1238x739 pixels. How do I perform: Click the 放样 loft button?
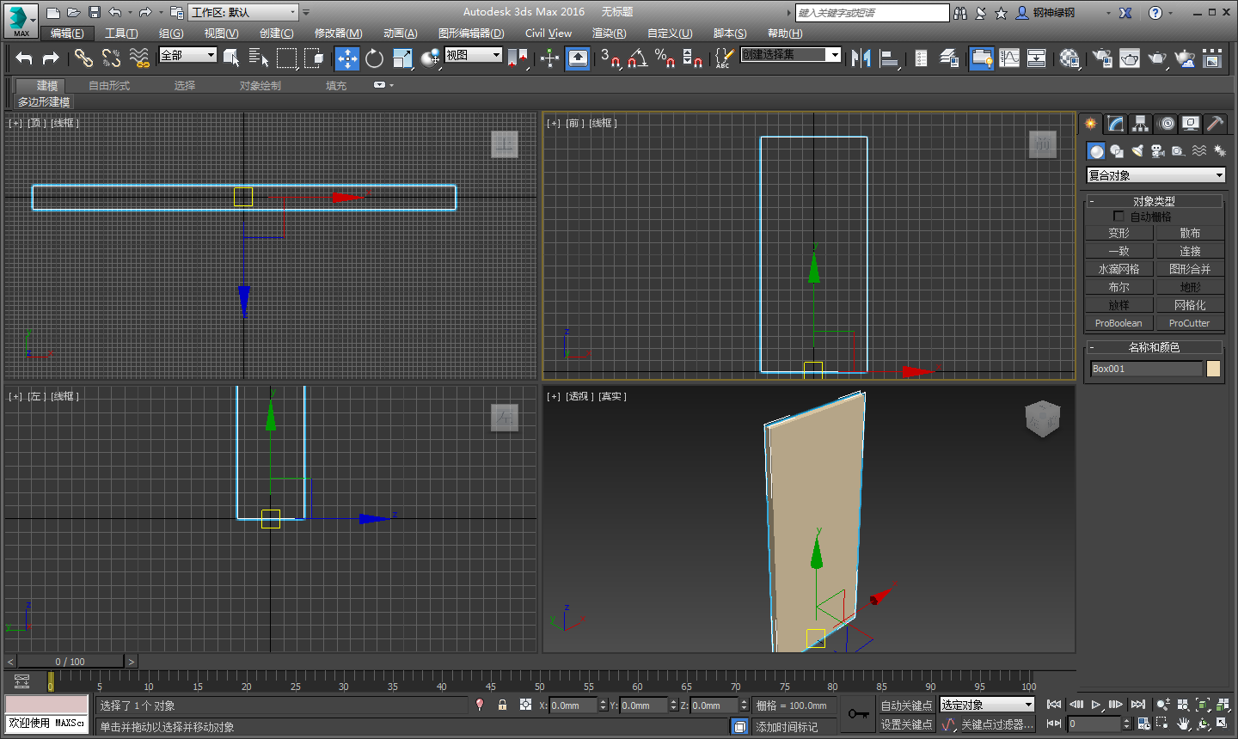(1118, 305)
